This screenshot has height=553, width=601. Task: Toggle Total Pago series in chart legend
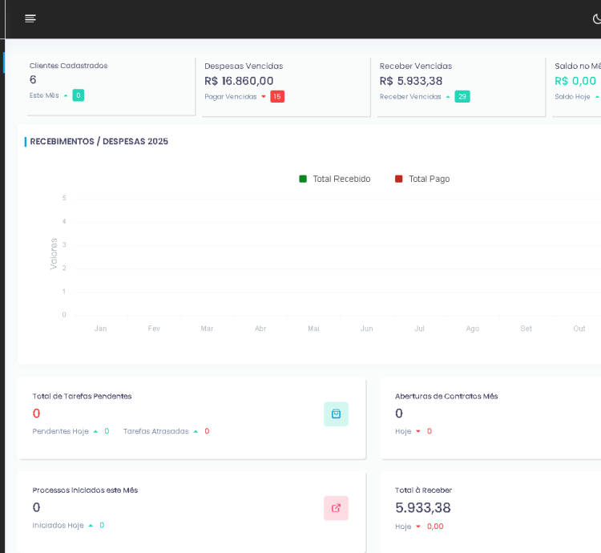429,179
